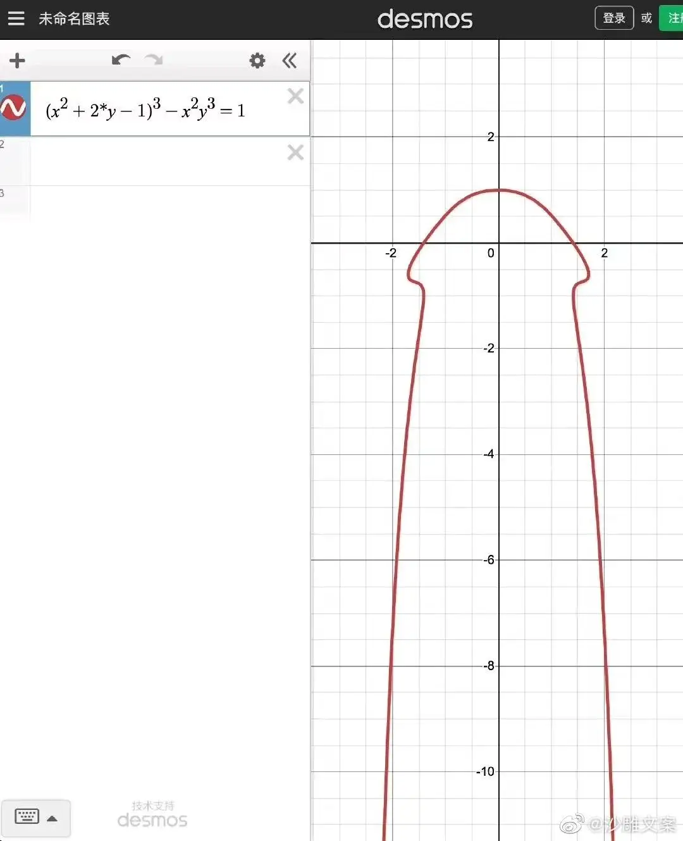Open graph settings gear
Viewport: 683px width, 841px height.
tap(257, 61)
